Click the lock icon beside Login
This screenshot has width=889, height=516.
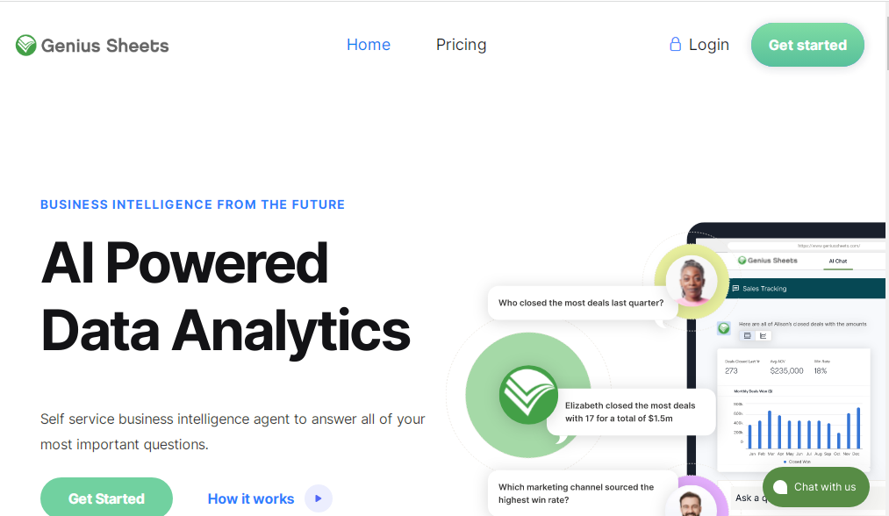click(x=675, y=44)
